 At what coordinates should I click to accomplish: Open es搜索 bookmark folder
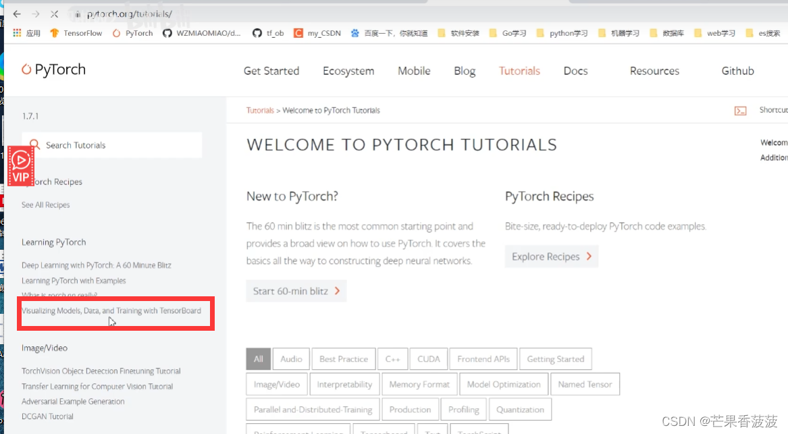coord(763,33)
